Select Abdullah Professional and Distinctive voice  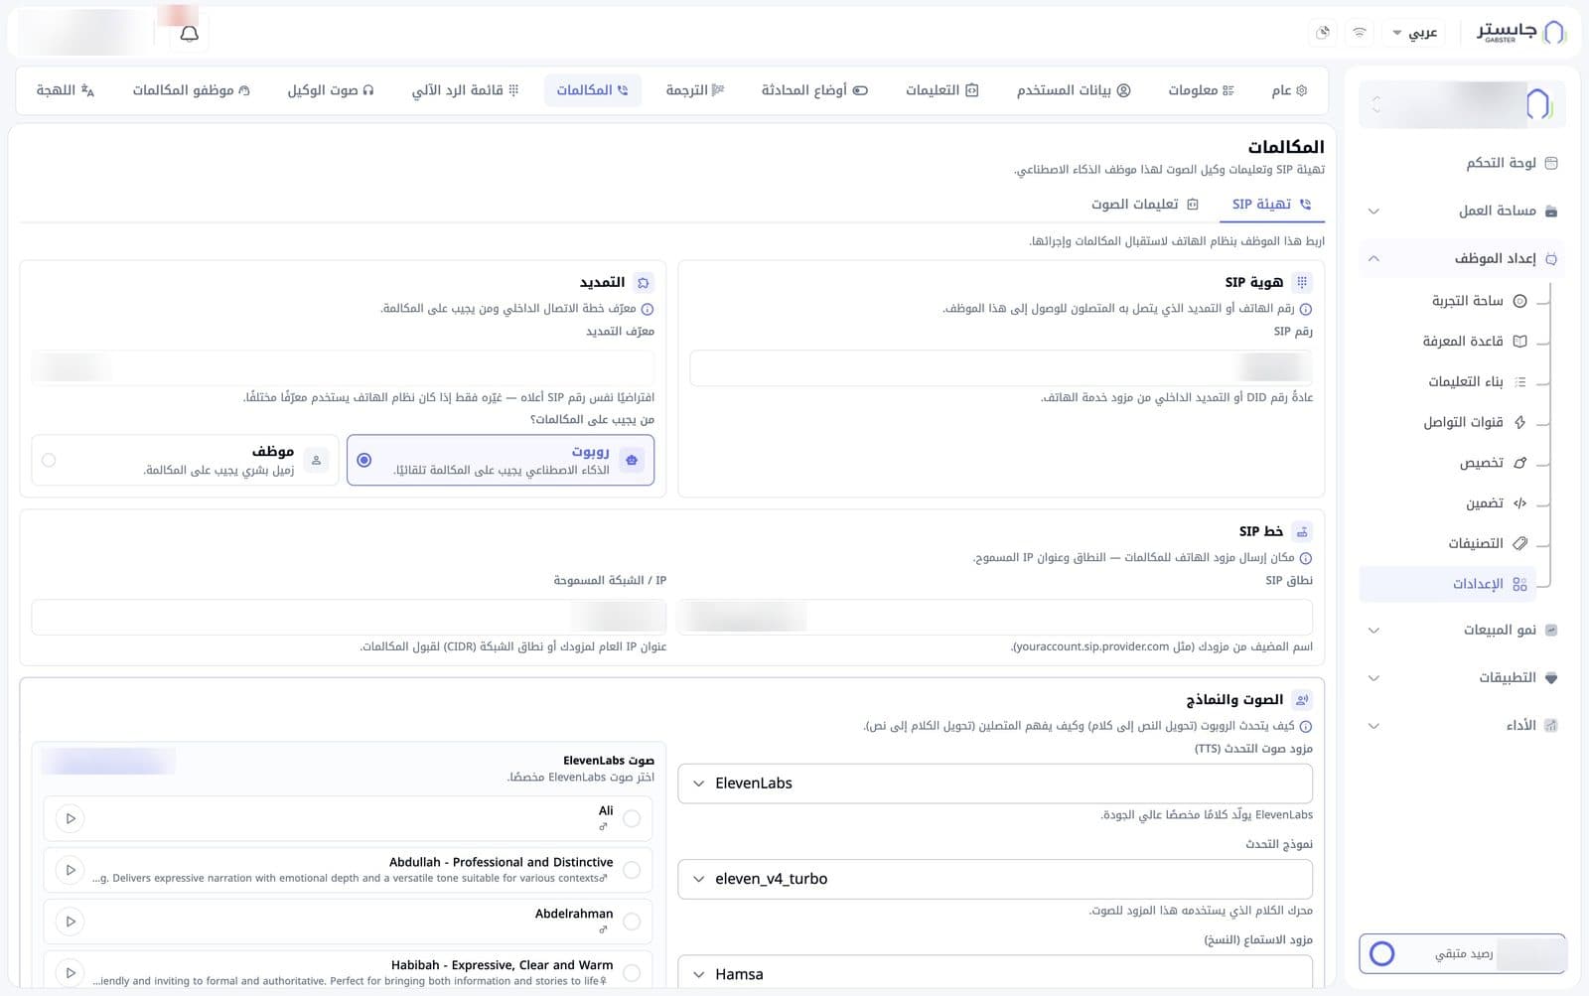[x=632, y=870]
